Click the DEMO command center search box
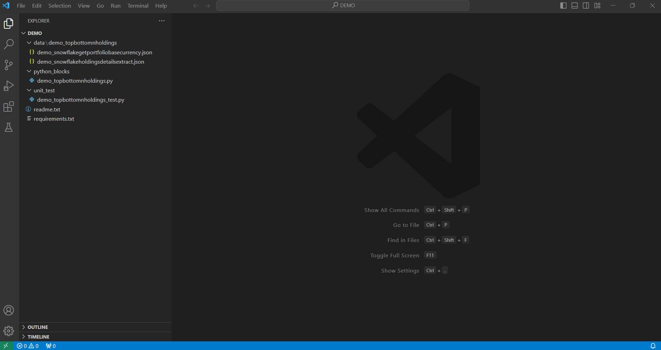661x350 pixels. 343,6
